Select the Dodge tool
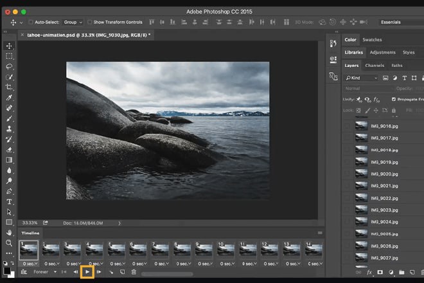This screenshot has height=283, width=424. (x=9, y=181)
